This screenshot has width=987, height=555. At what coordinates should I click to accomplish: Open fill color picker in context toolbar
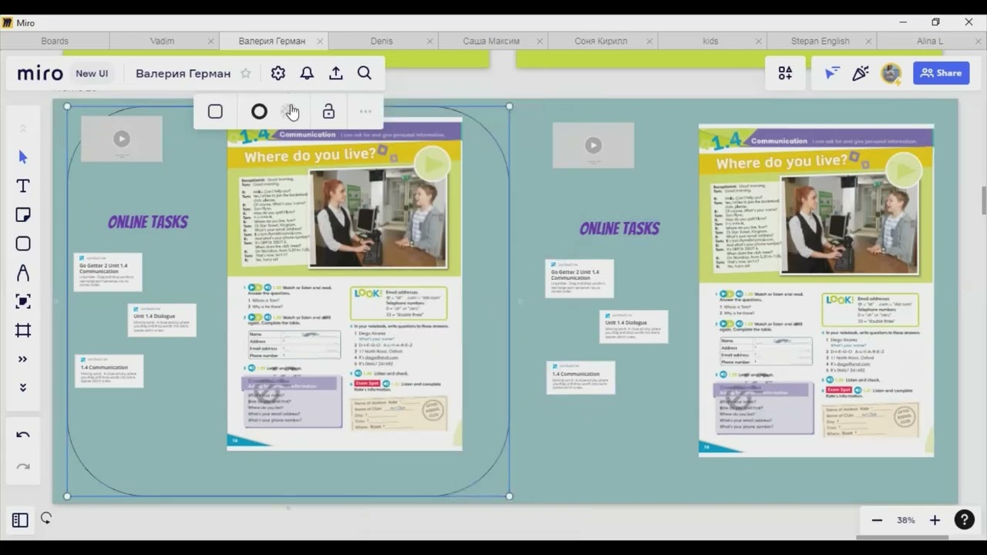pyautogui.click(x=289, y=112)
